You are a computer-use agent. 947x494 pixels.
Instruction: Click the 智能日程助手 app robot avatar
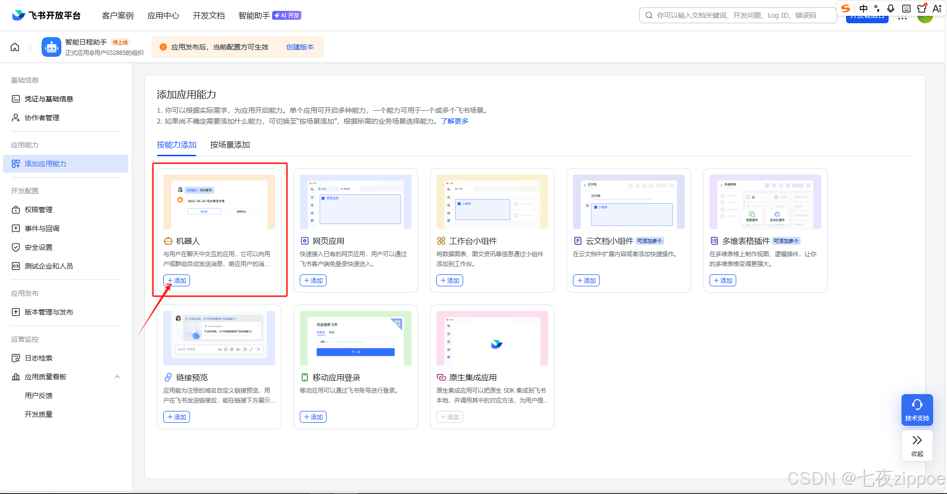pyautogui.click(x=51, y=47)
